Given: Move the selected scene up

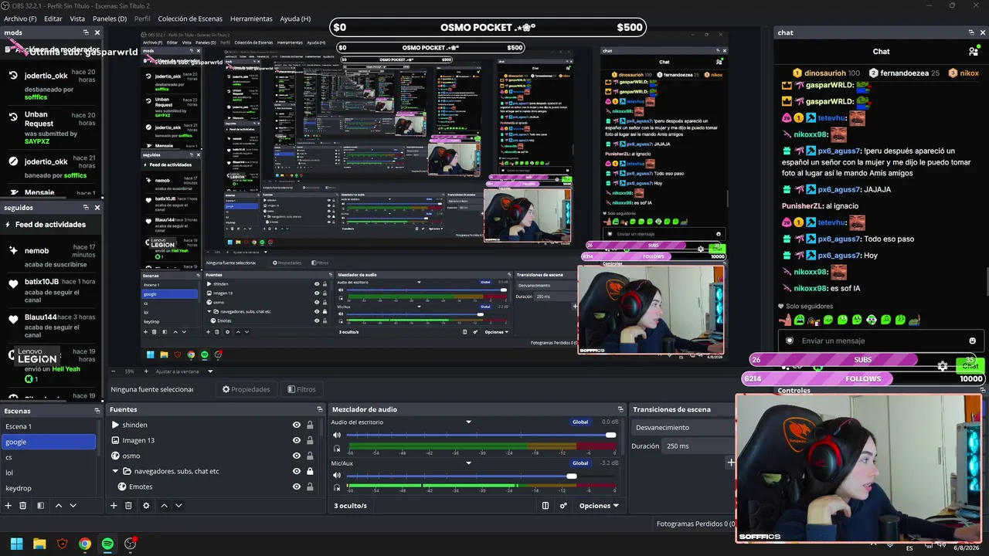Looking at the screenshot, I should tap(58, 506).
